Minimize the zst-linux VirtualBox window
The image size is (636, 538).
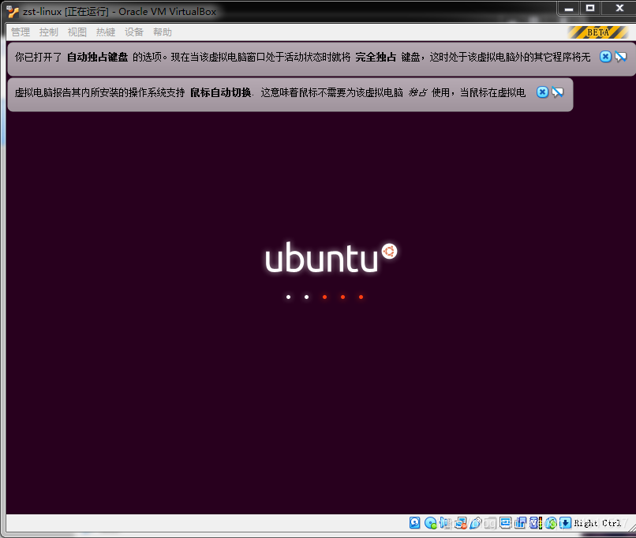569,8
